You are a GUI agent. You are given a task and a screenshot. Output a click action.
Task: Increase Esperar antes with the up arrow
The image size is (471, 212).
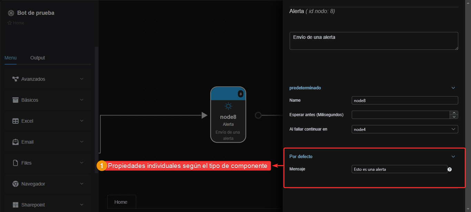454,113
